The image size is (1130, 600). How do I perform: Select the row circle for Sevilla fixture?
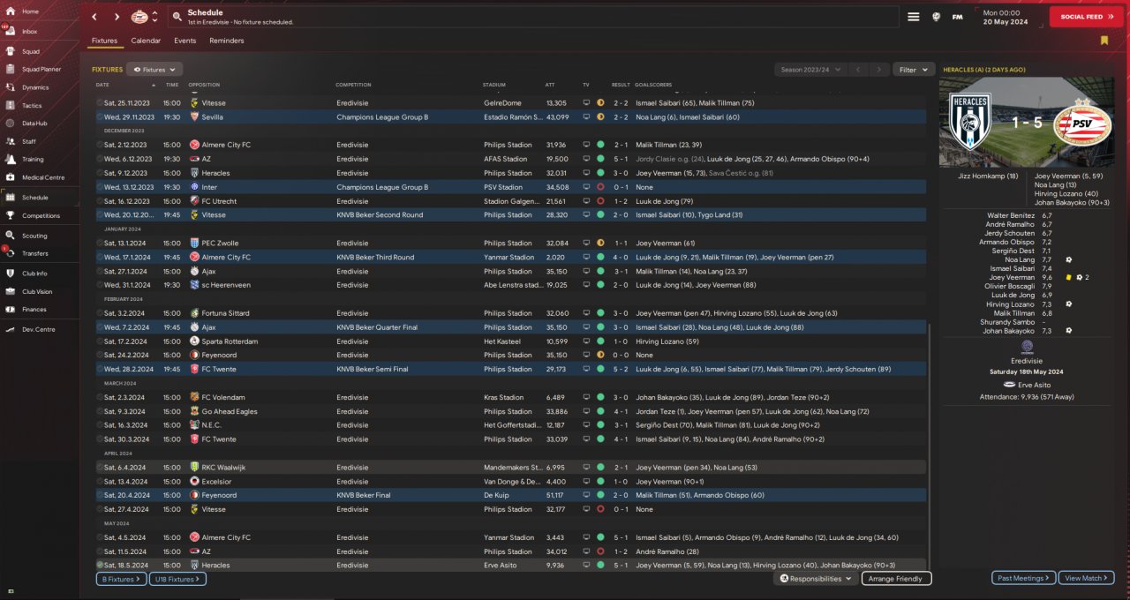pyautogui.click(x=100, y=116)
